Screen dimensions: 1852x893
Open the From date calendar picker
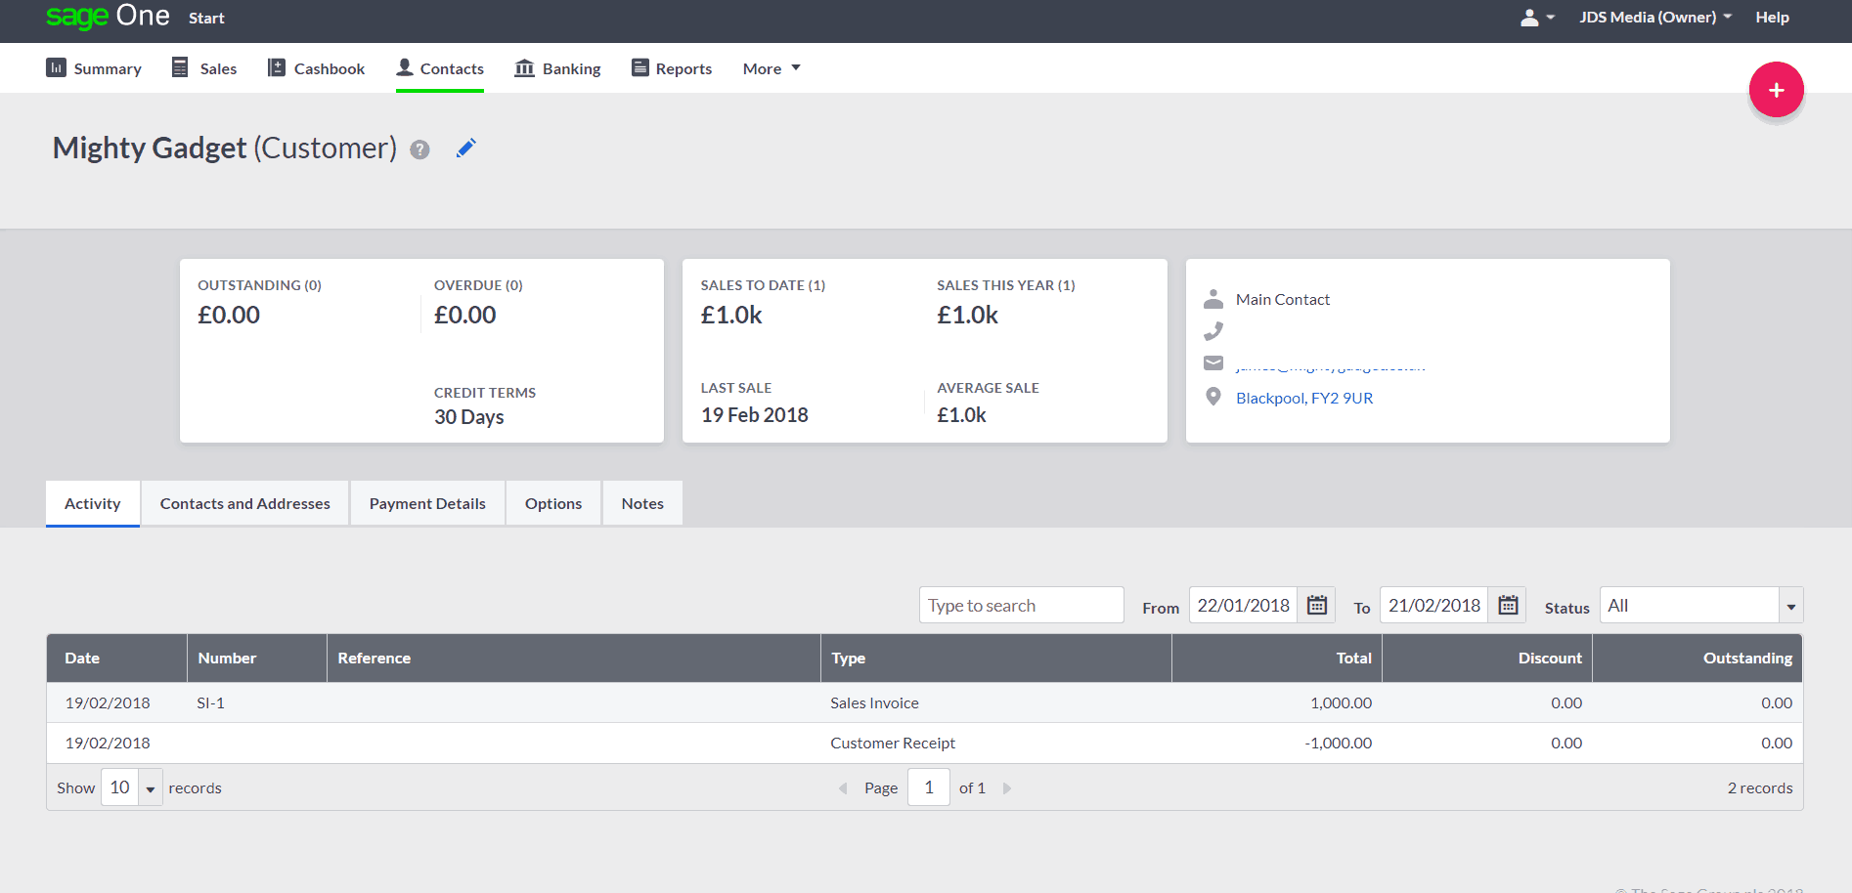(1316, 606)
